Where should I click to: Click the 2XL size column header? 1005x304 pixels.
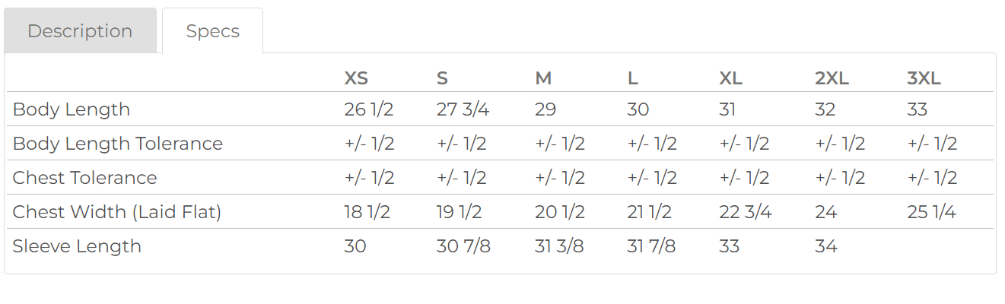click(x=832, y=78)
